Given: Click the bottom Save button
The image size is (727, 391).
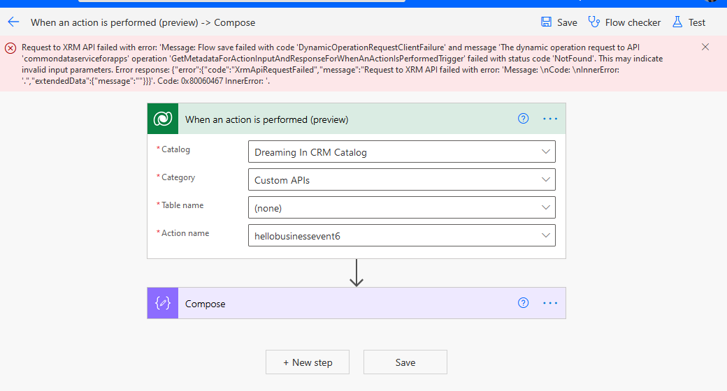Looking at the screenshot, I should click(x=405, y=362).
